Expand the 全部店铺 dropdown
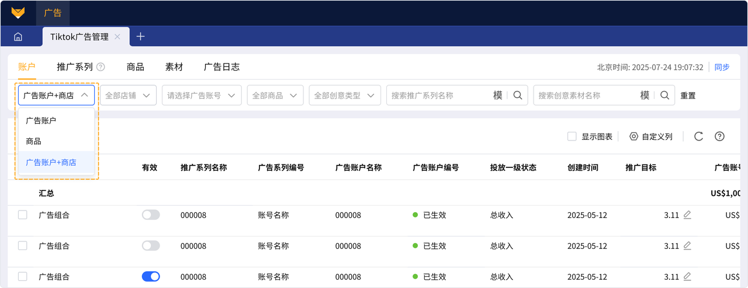Image resolution: width=748 pixels, height=288 pixels. click(x=128, y=95)
